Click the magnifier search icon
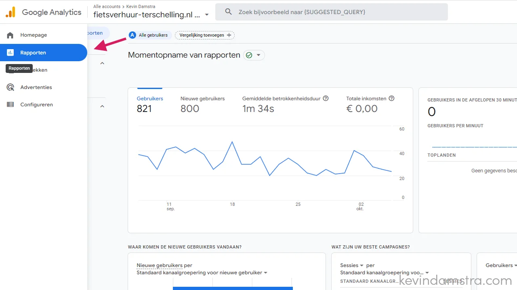Screen dimensions: 517x290 coord(229,12)
